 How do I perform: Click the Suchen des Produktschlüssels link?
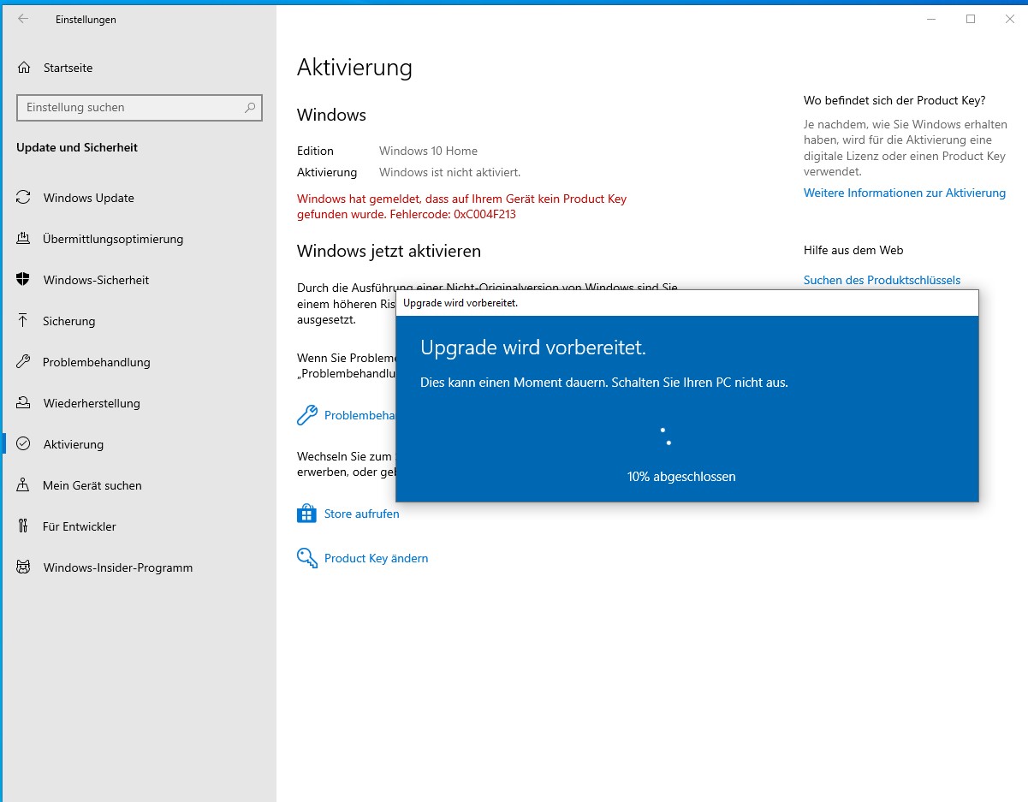coord(882,280)
